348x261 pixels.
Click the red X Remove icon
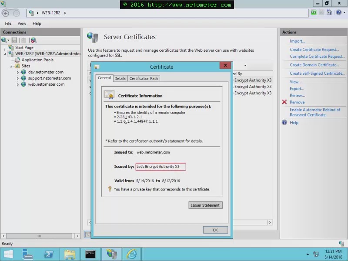[x=284, y=102]
